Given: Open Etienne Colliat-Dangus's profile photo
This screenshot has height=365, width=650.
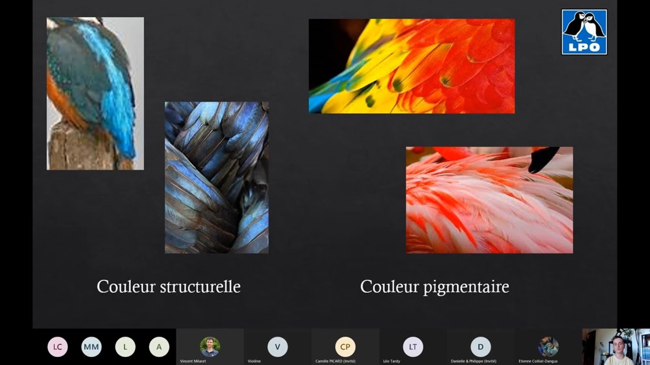Looking at the screenshot, I should coord(548,347).
